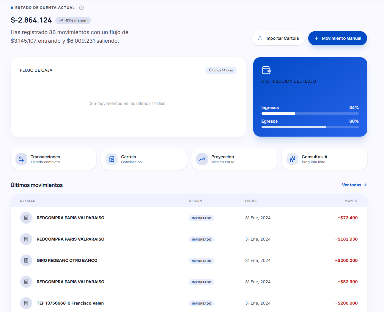
Task: Click GIRO REDBANC OTRO BANCO description
Action: click(67, 260)
